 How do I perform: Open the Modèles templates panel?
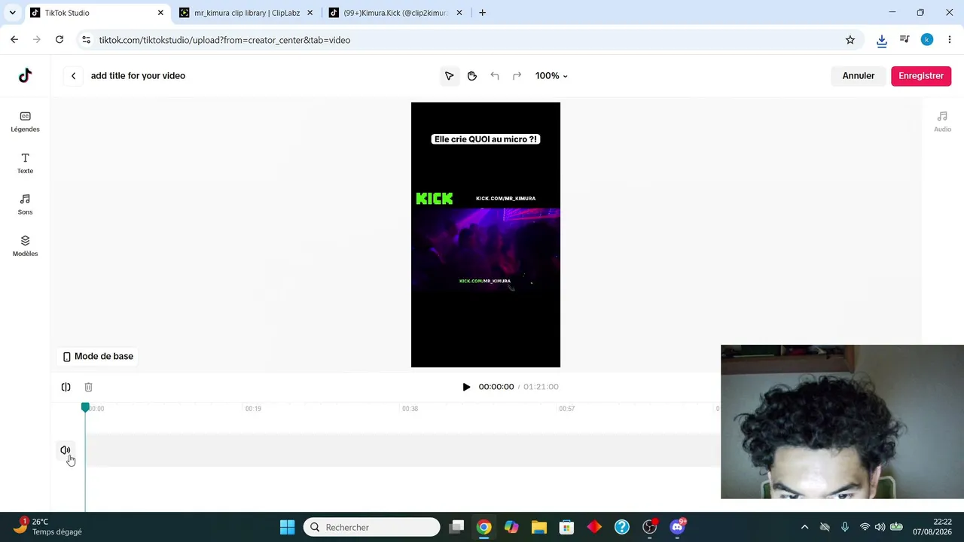click(25, 246)
